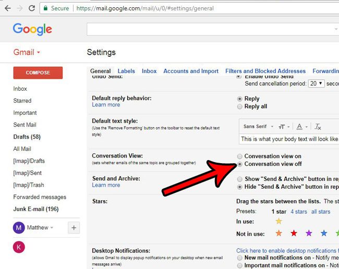Viewport: 339px width, 269px height.
Task: Click the orange star under Not in use
Action: click(279, 233)
